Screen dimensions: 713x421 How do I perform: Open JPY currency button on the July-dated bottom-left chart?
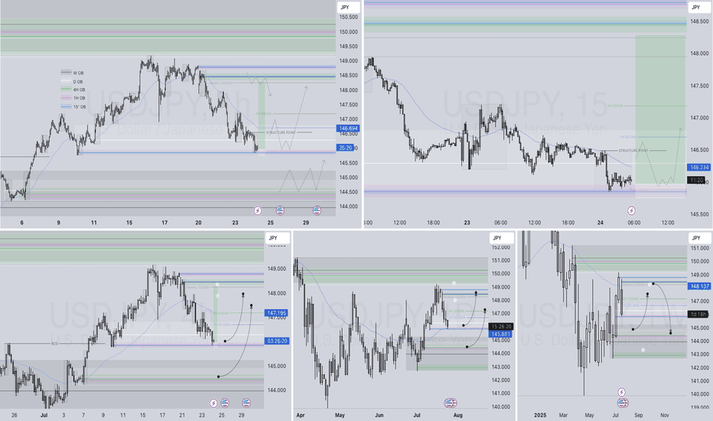pos(278,238)
